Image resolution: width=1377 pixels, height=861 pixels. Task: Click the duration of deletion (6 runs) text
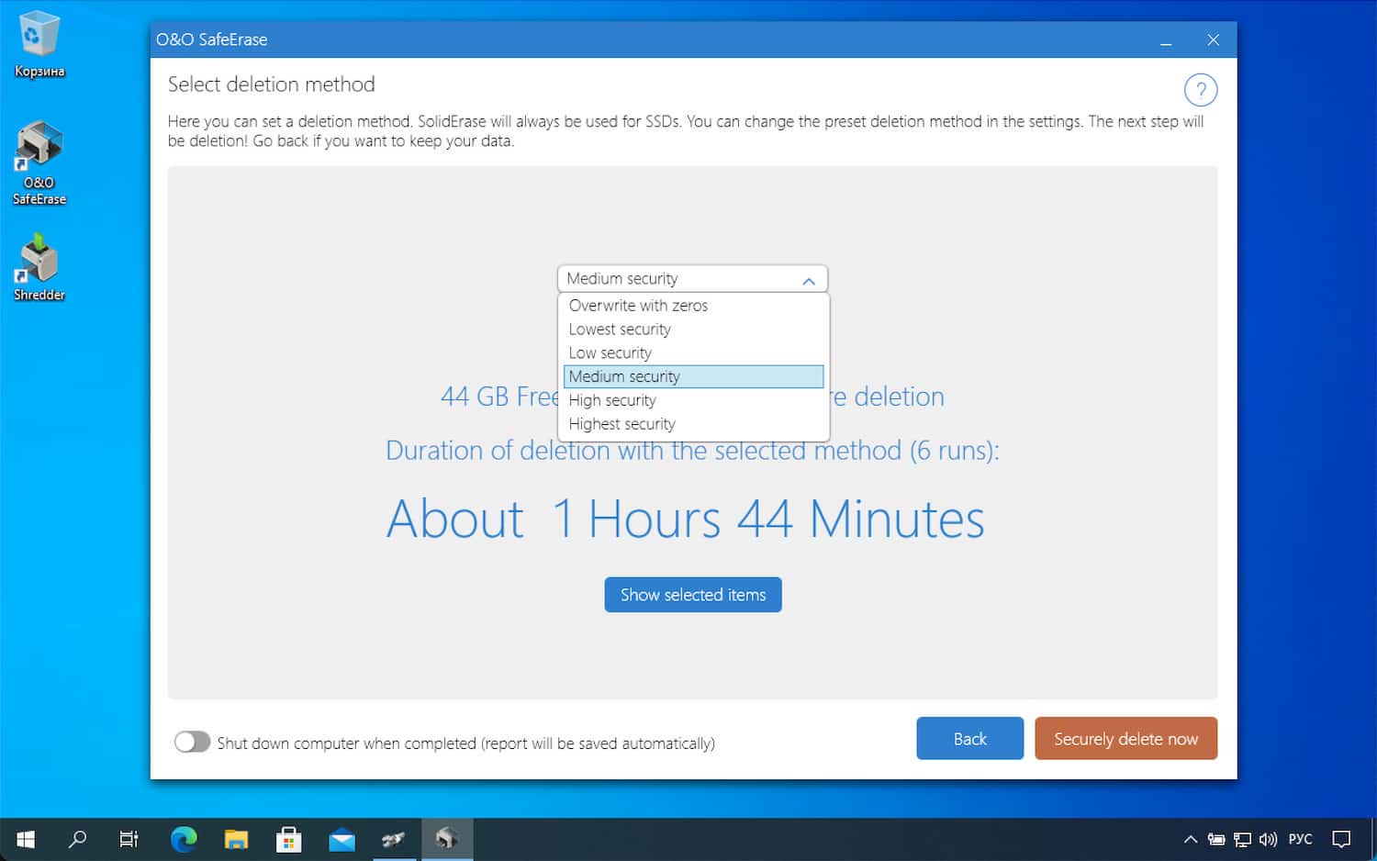point(692,451)
